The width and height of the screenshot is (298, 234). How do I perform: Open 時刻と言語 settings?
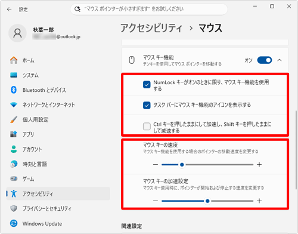pyautogui.click(x=58, y=164)
